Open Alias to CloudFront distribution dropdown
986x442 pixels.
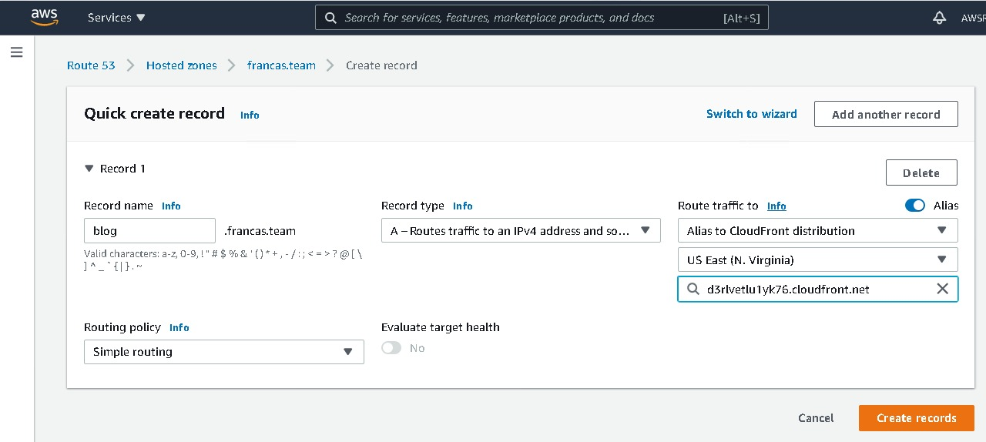coord(818,230)
